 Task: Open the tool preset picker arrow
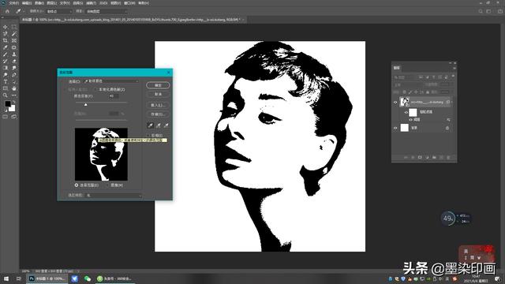tap(24, 11)
